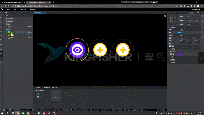Select the Scale tool in left toolbar
This screenshot has width=204, height=115.
point(1,22)
